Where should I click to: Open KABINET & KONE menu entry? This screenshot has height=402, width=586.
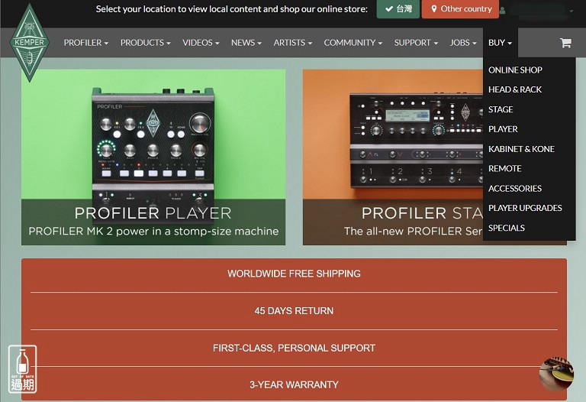click(x=521, y=149)
